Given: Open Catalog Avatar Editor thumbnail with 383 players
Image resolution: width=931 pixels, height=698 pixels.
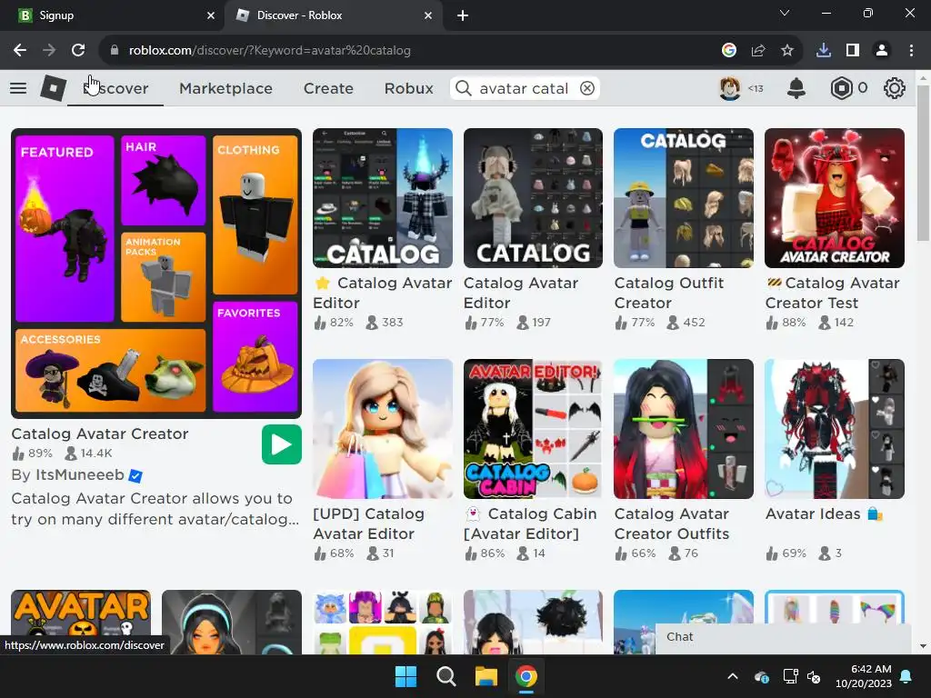Looking at the screenshot, I should [x=383, y=198].
